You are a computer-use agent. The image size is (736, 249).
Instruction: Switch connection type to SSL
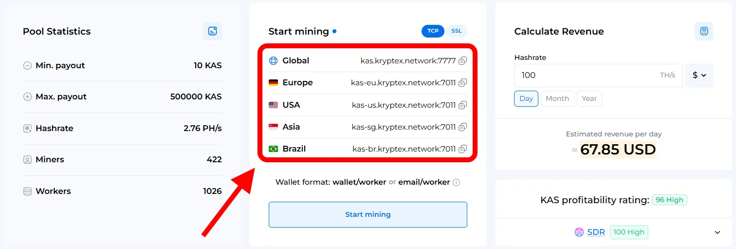(x=456, y=31)
